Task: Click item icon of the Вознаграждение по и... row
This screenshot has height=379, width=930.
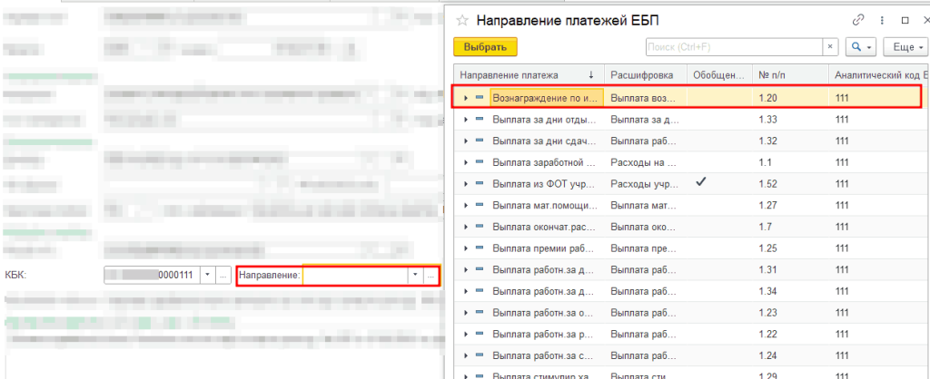Action: [480, 98]
